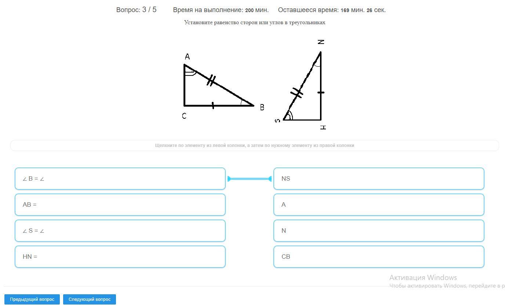This screenshot has width=505, height=306.
Task: Click the single tick mark on side NH
Action: point(321,93)
